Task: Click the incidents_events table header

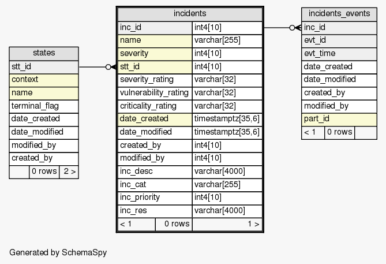Action: coord(339,13)
